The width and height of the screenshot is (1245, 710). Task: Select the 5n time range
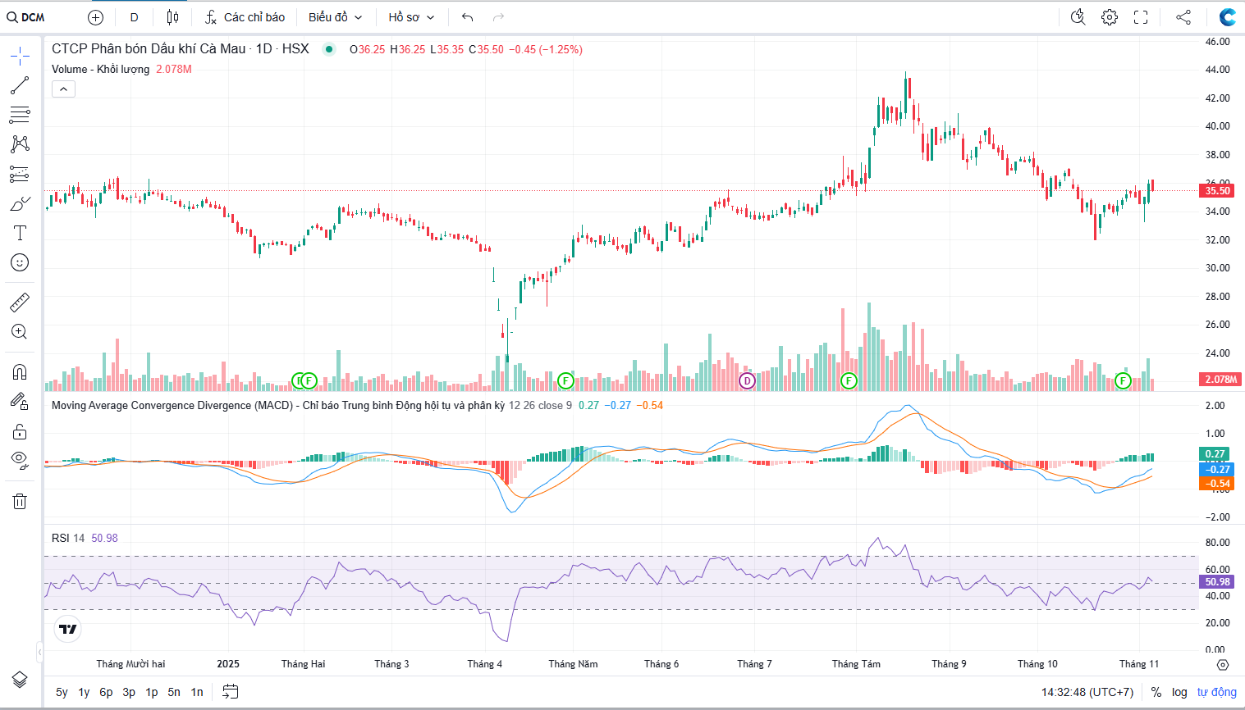[x=174, y=692]
